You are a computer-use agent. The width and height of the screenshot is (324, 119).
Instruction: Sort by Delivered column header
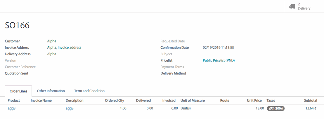tap(143, 101)
